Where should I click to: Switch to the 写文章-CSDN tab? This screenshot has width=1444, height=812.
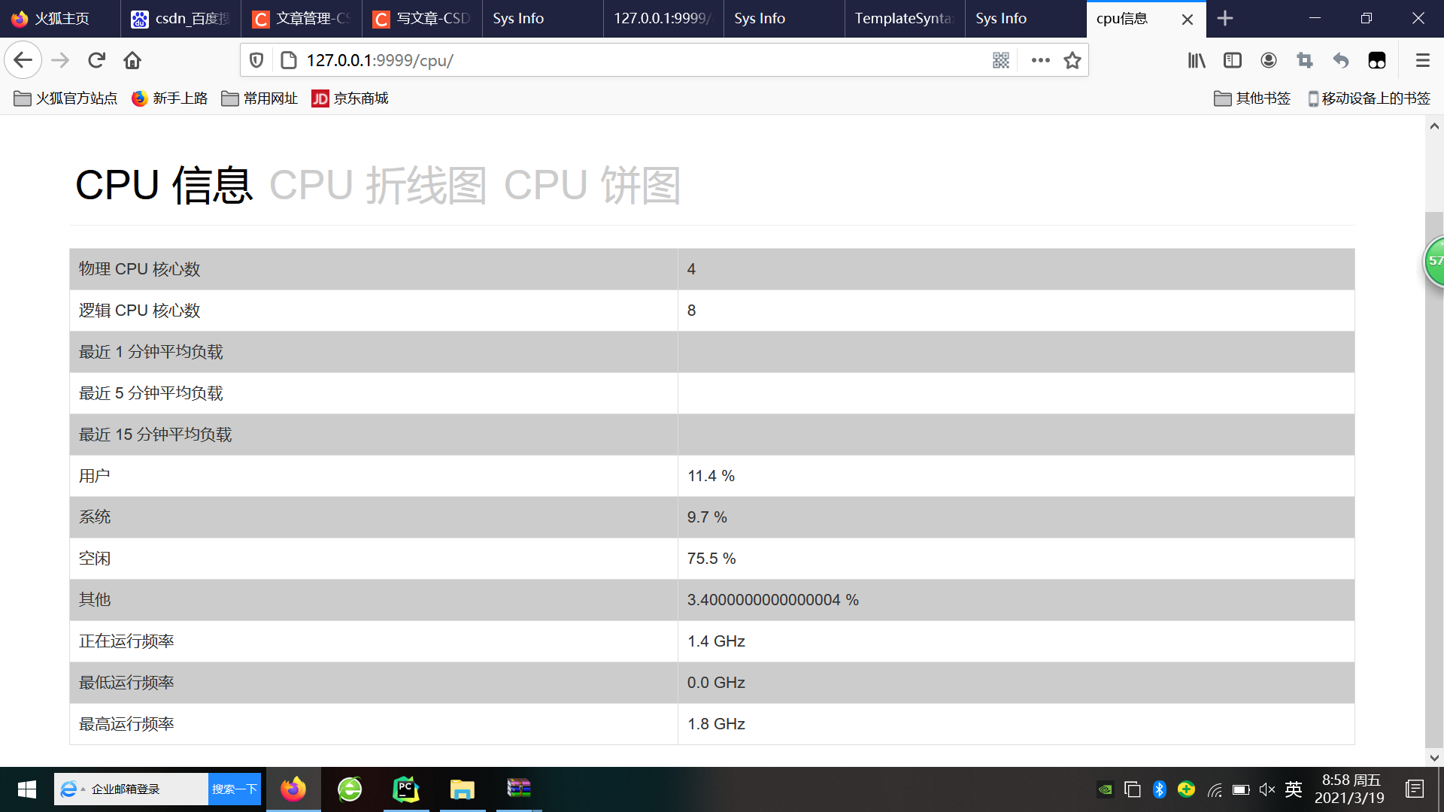click(421, 18)
